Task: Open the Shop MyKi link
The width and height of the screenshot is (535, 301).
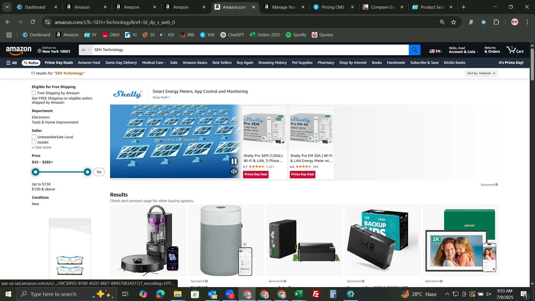Action: tap(161, 97)
